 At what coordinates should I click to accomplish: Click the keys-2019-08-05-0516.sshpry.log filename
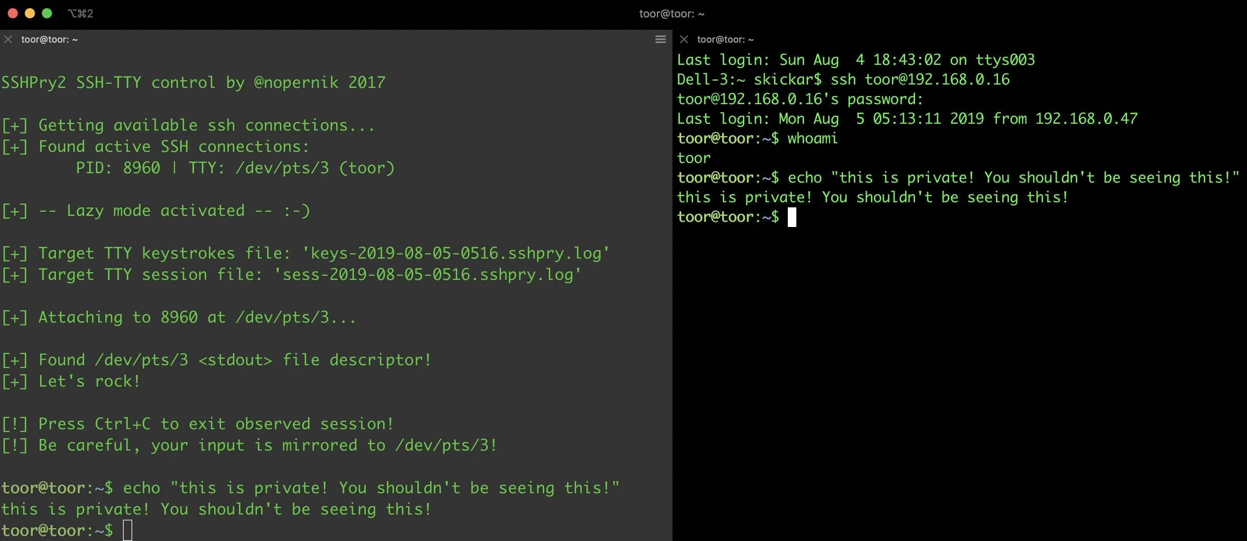tap(455, 253)
